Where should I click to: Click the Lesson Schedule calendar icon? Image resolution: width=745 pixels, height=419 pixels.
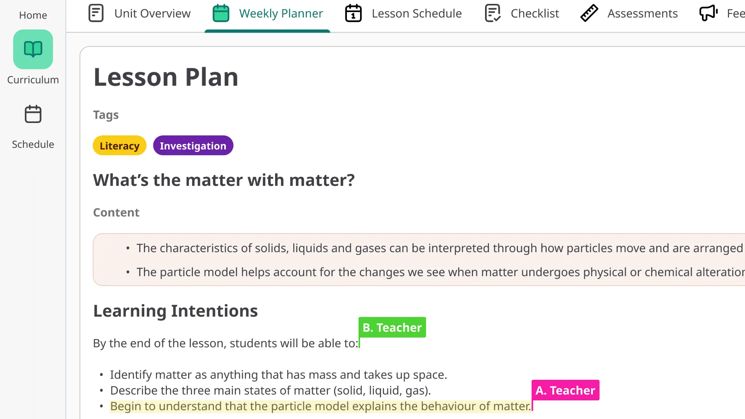[x=353, y=13]
